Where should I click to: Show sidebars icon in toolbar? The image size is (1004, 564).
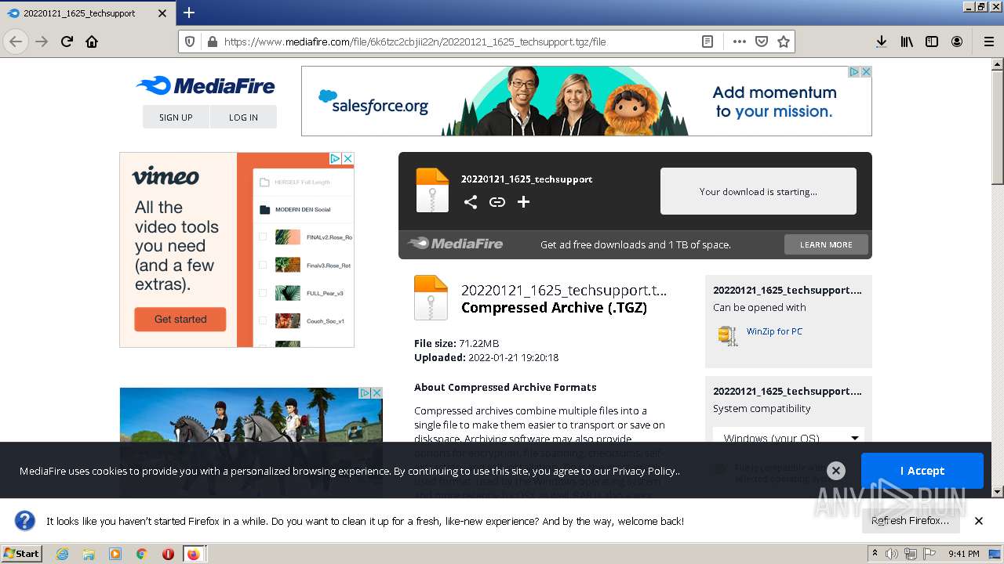932,42
